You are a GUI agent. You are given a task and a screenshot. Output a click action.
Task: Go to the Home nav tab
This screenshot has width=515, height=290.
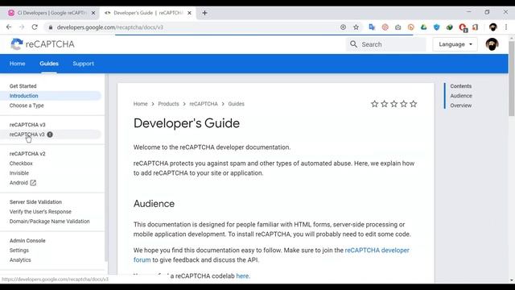[x=18, y=64]
